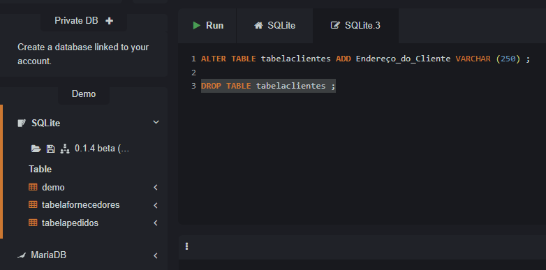This screenshot has width=546, height=270.
Task: Click the home icon in SQLite tab
Action: [x=258, y=25]
